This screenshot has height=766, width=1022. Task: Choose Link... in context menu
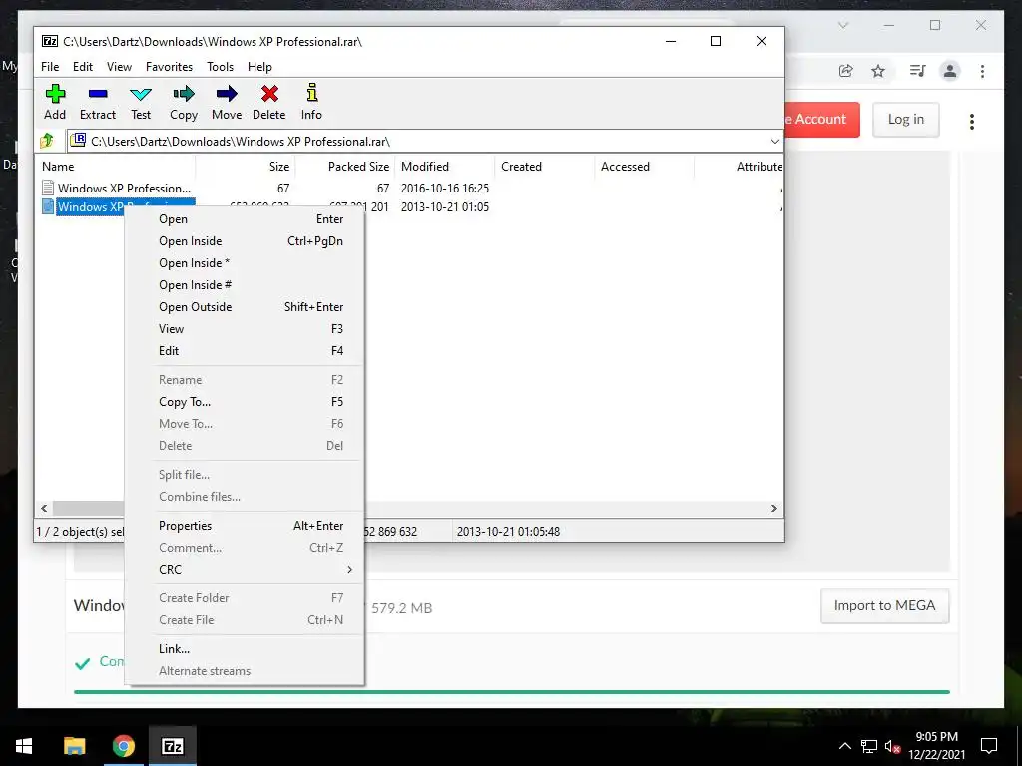[245, 649]
